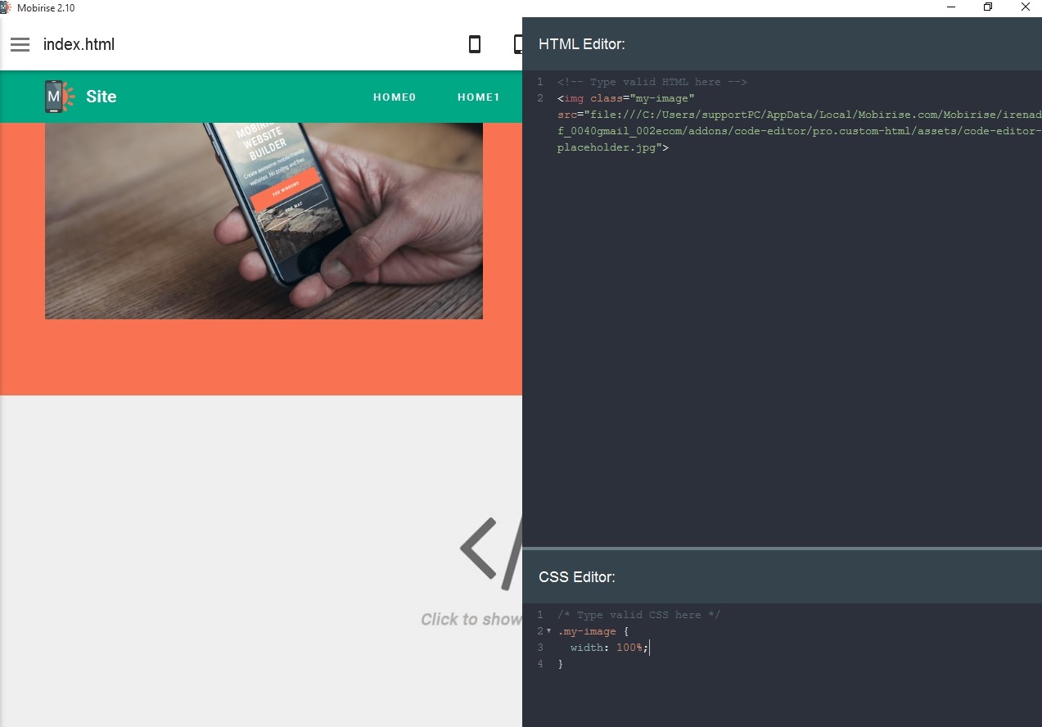Toggle the second device preview icon
Viewport: 1042px width, 727px height.
tap(518, 44)
